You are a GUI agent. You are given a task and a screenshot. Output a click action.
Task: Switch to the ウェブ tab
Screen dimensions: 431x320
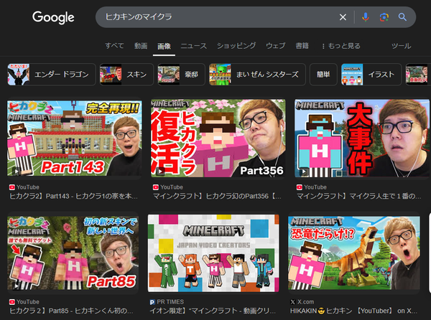coord(275,45)
